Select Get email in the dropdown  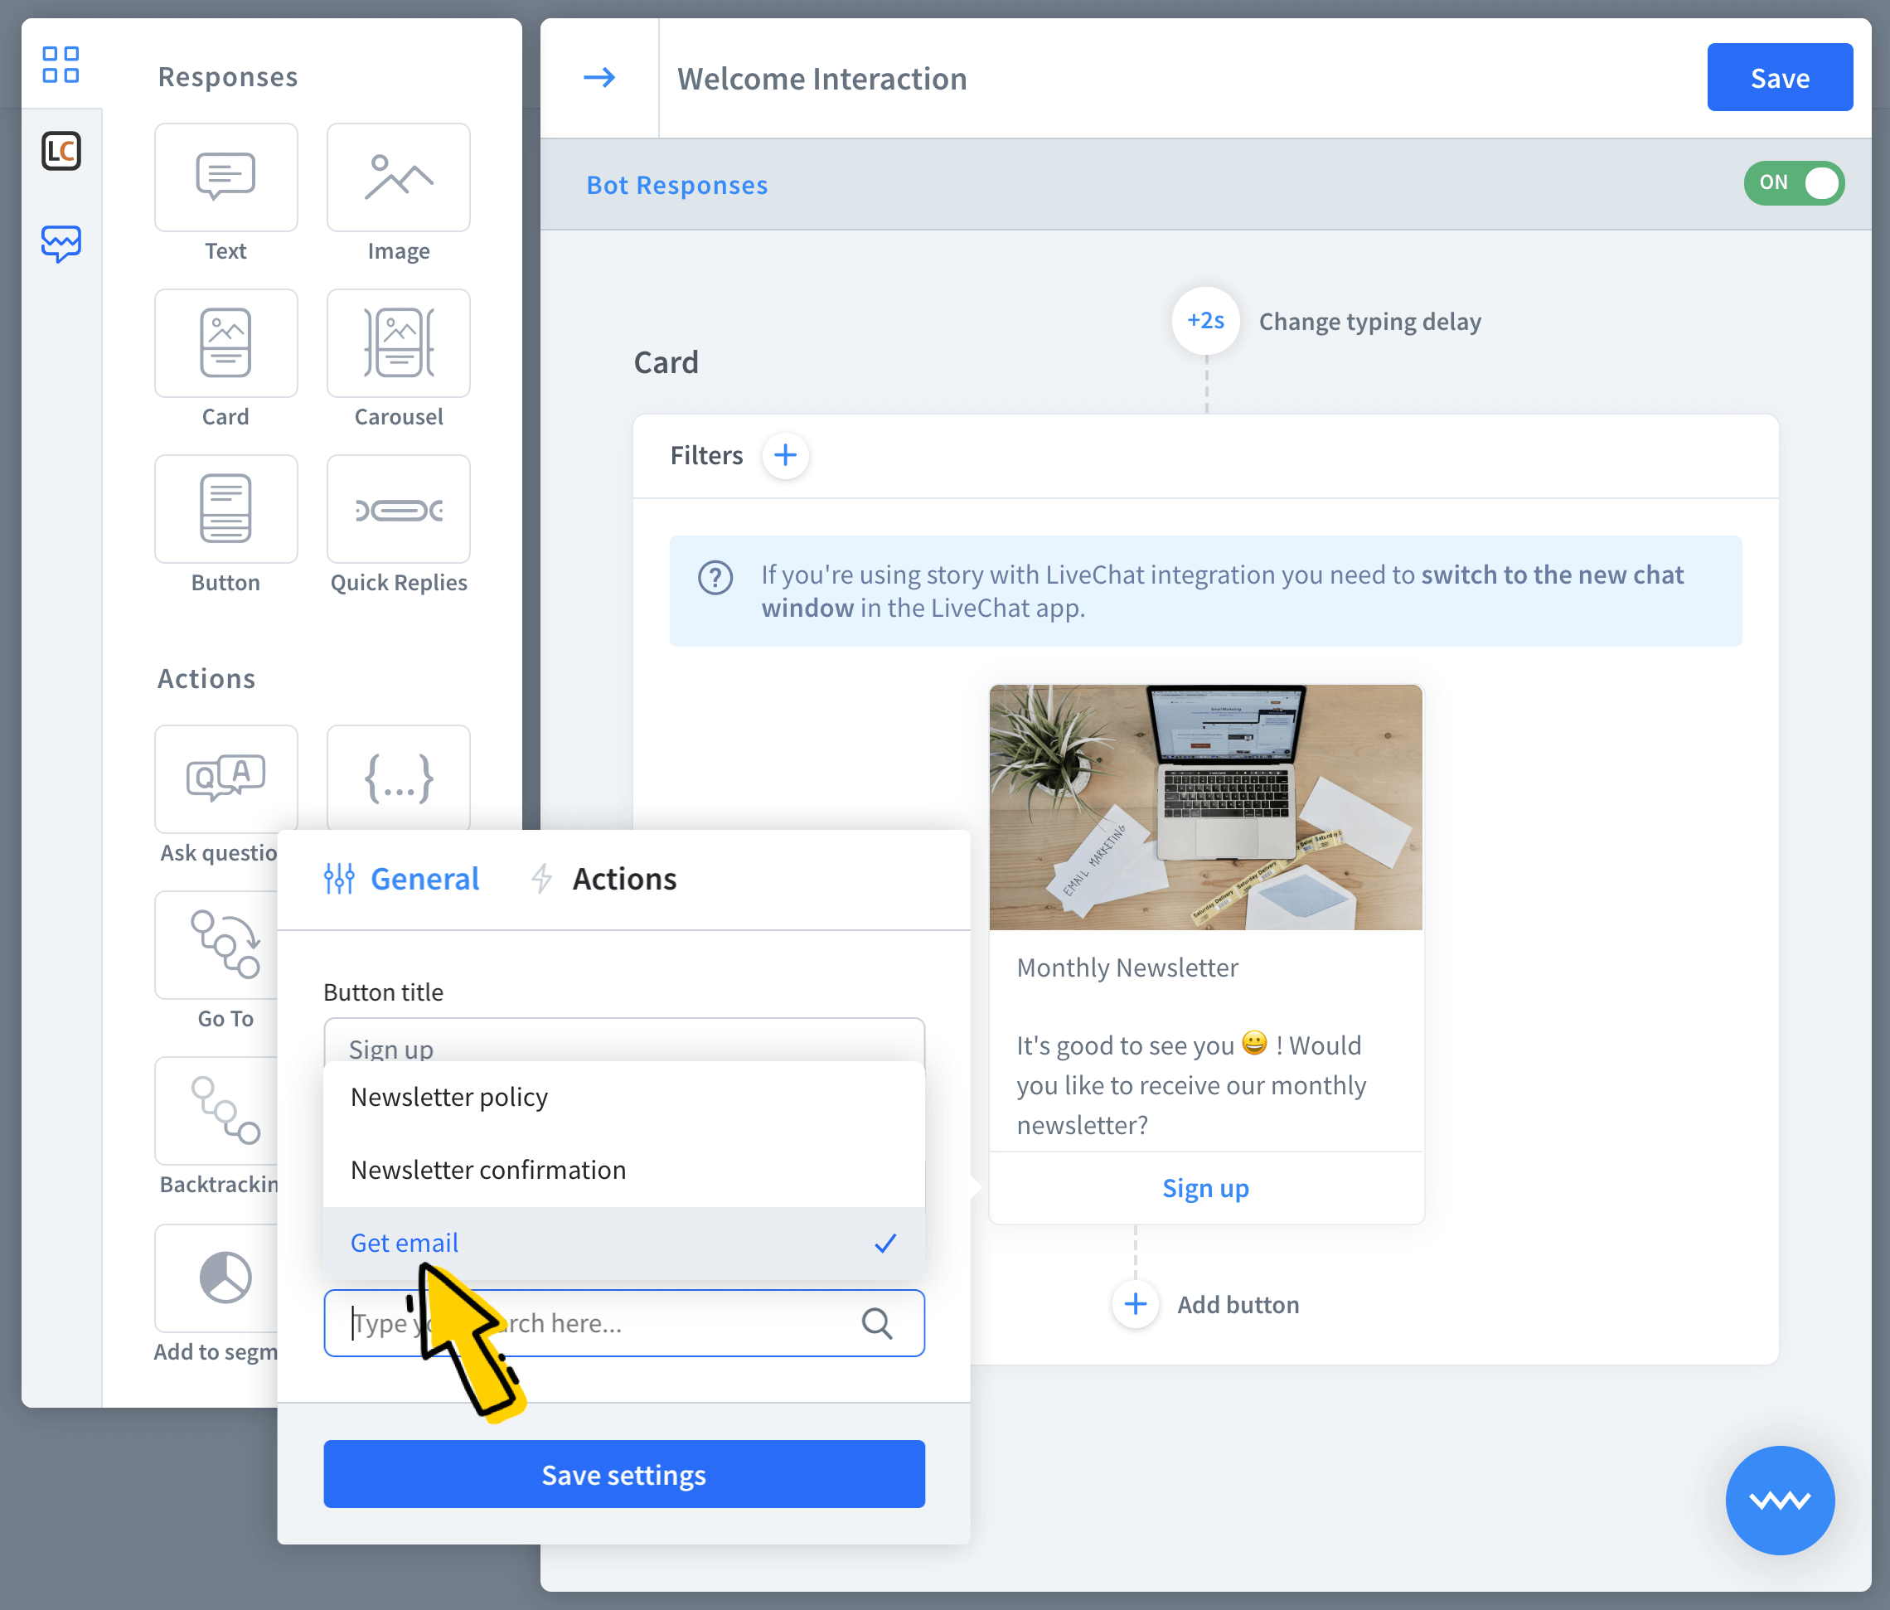tap(405, 1243)
